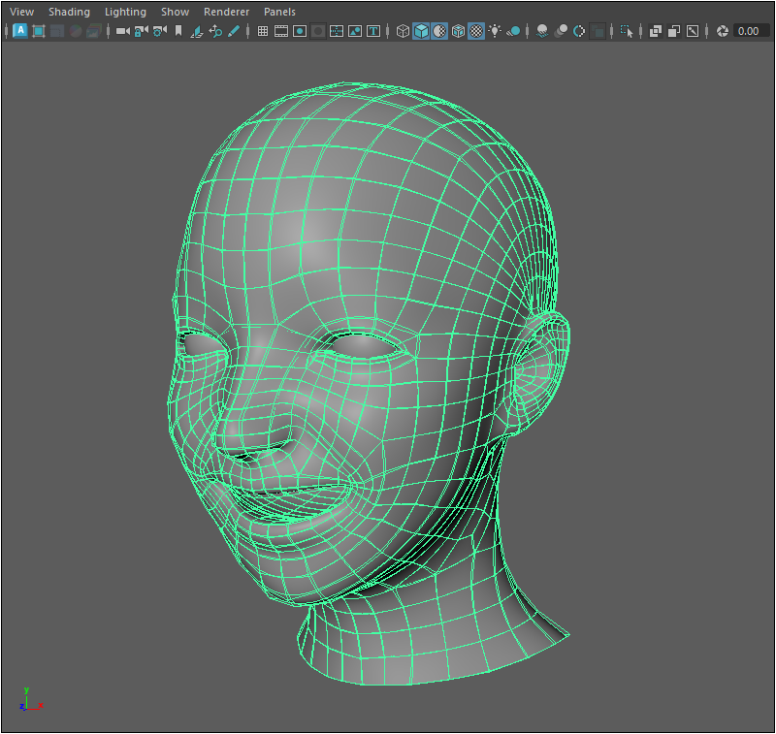The height and width of the screenshot is (734, 776).
Task: Open the Lighting menu
Action: [x=125, y=12]
